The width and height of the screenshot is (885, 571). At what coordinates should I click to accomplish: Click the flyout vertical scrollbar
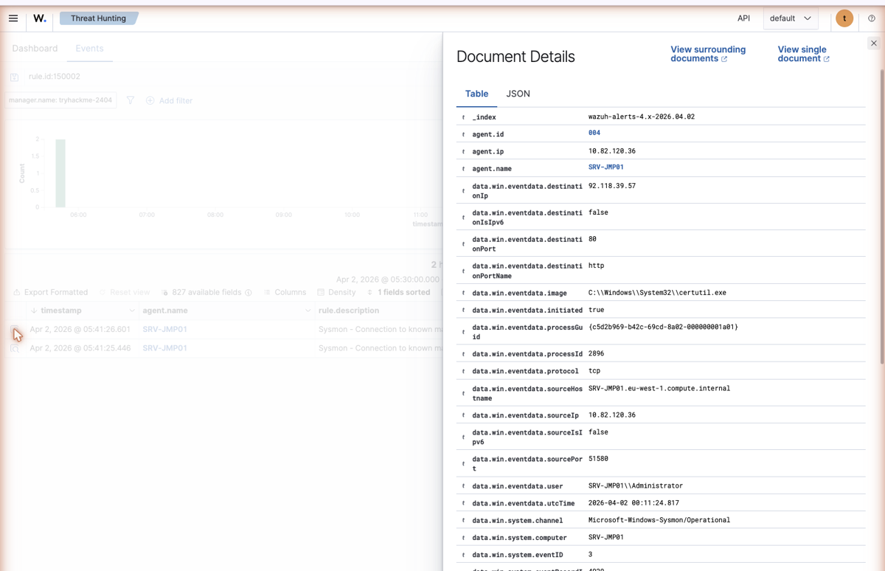click(x=882, y=218)
